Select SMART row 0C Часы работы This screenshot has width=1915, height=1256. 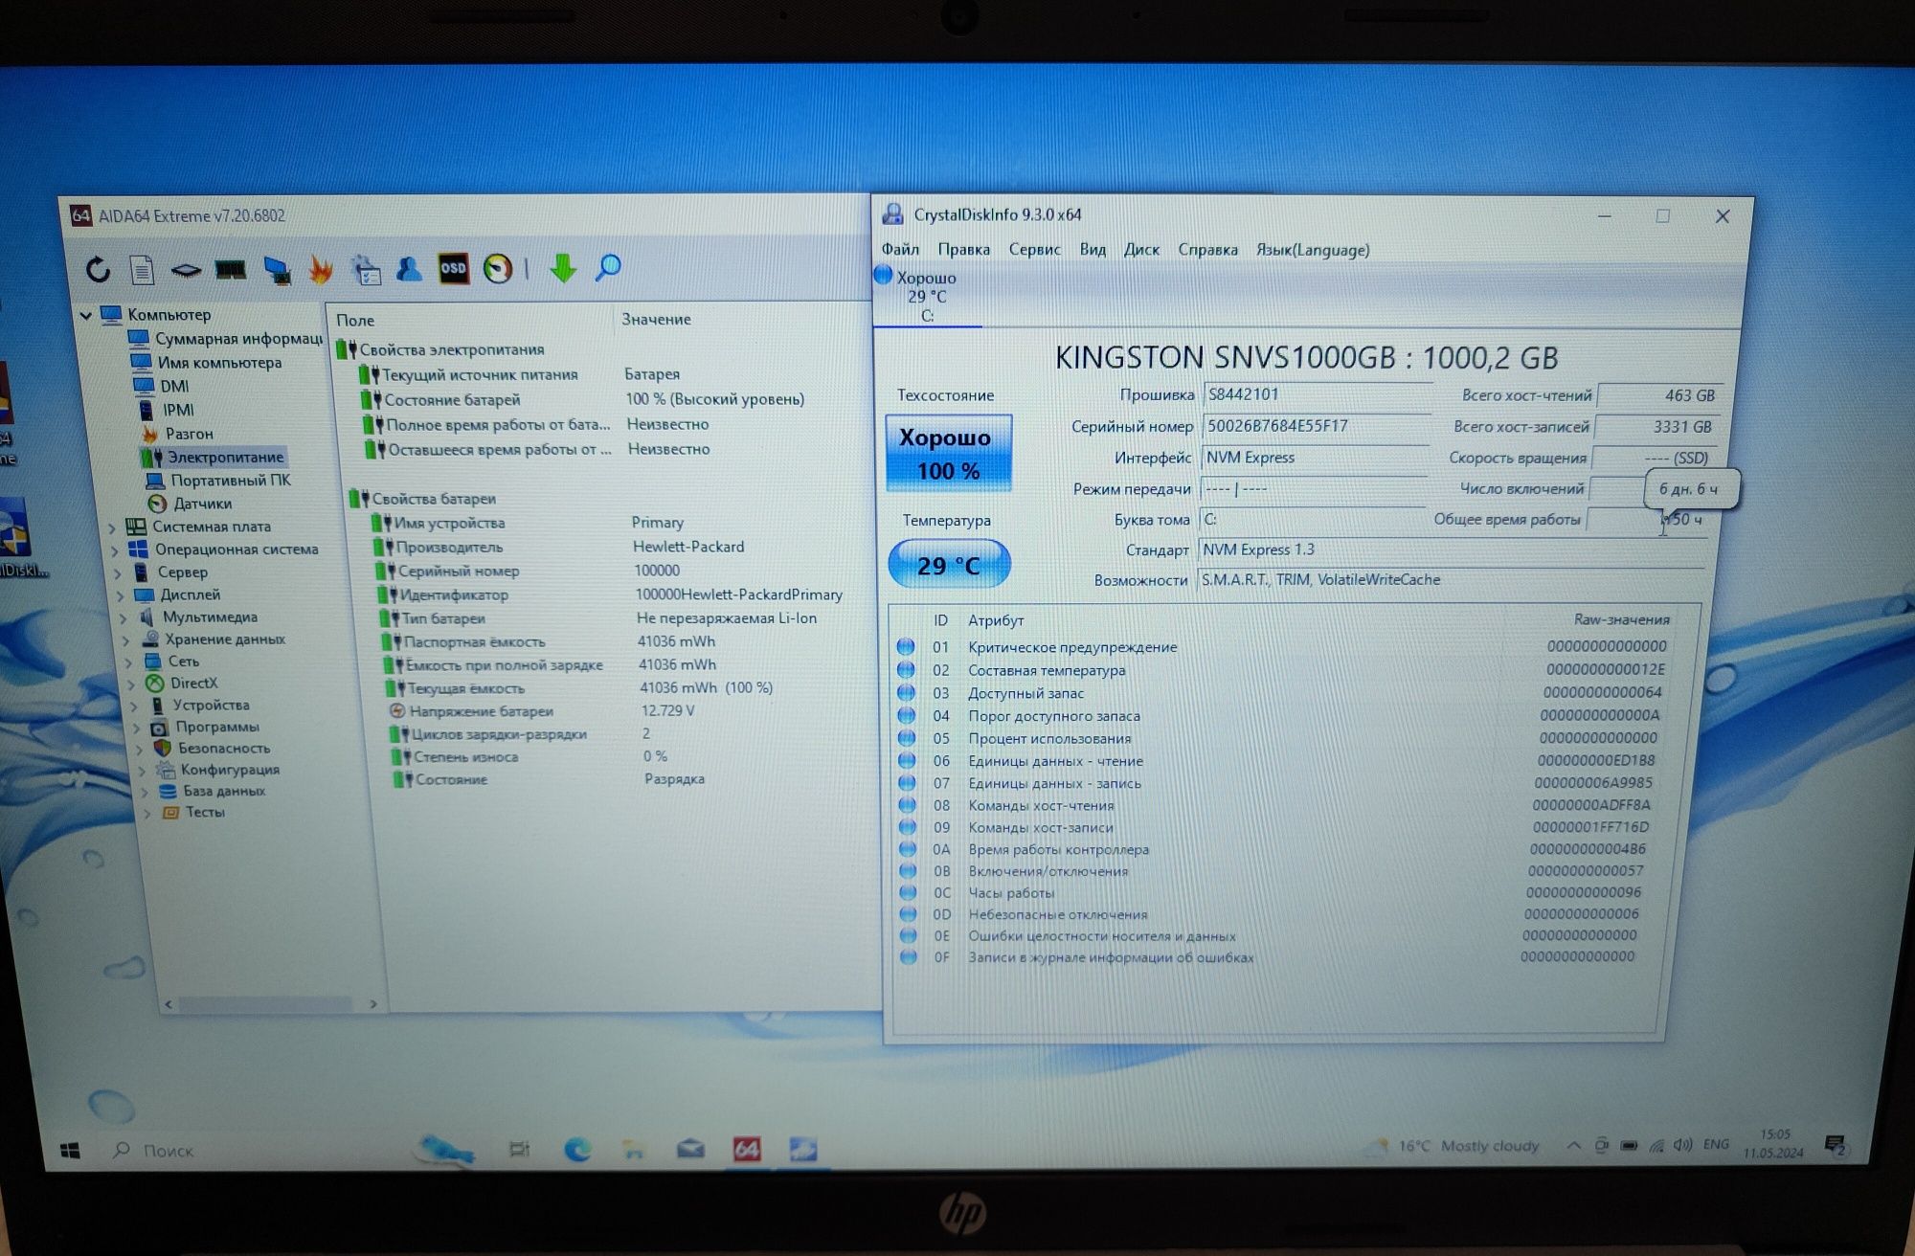click(x=1272, y=893)
